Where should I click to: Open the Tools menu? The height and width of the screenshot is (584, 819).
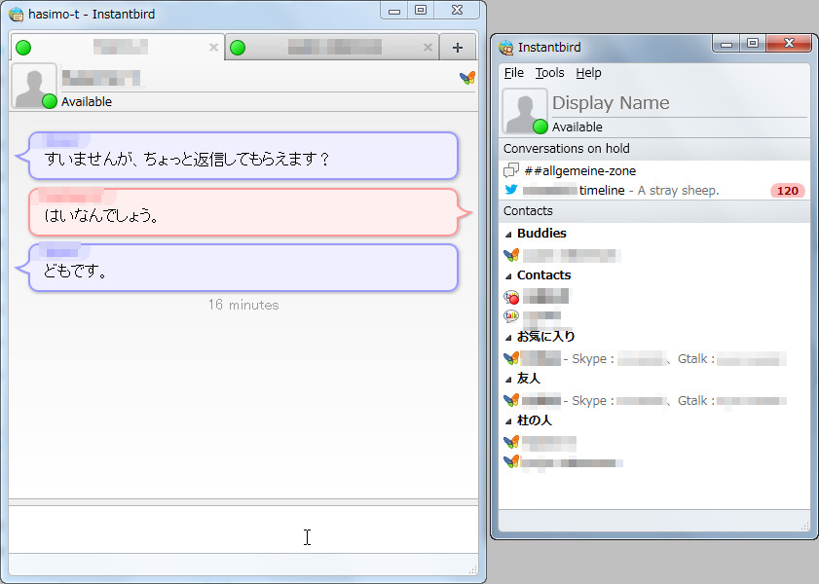click(x=550, y=72)
